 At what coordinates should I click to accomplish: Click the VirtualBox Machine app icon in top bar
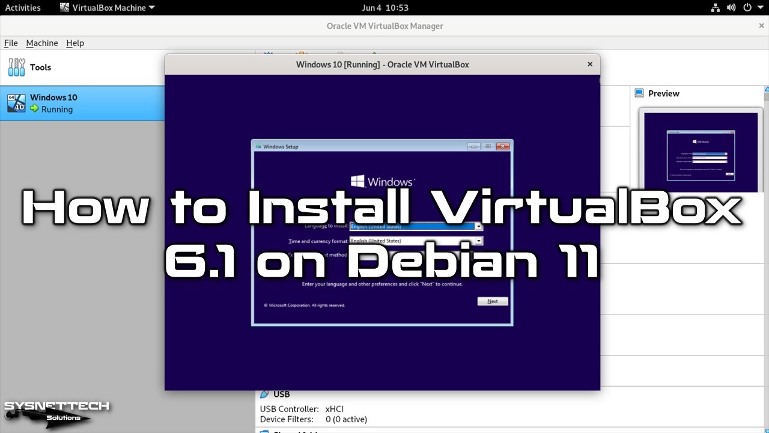click(65, 8)
